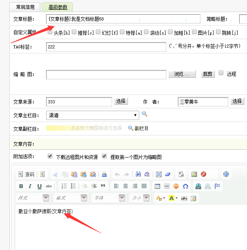
Task: Check the 跳转[j] checkbox
Action: pos(218,32)
